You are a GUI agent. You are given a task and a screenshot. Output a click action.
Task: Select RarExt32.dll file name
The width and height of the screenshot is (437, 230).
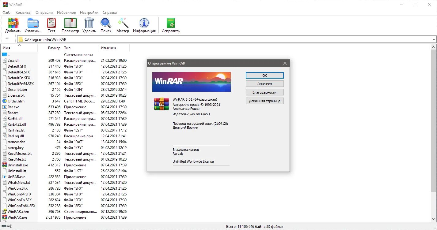(17, 124)
